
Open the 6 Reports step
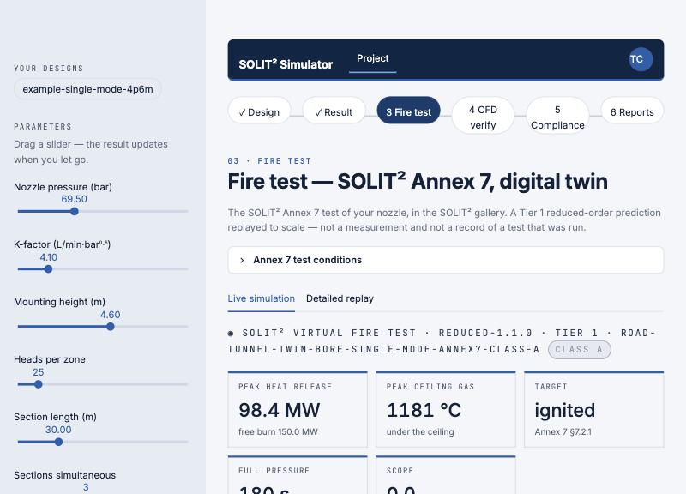632,112
